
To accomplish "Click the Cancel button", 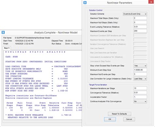I will [129, 119].
